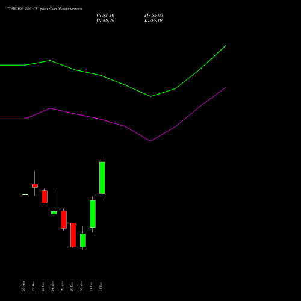
Task: Select the red candle for 26 Dec
Action: pyautogui.click(x=64, y=220)
